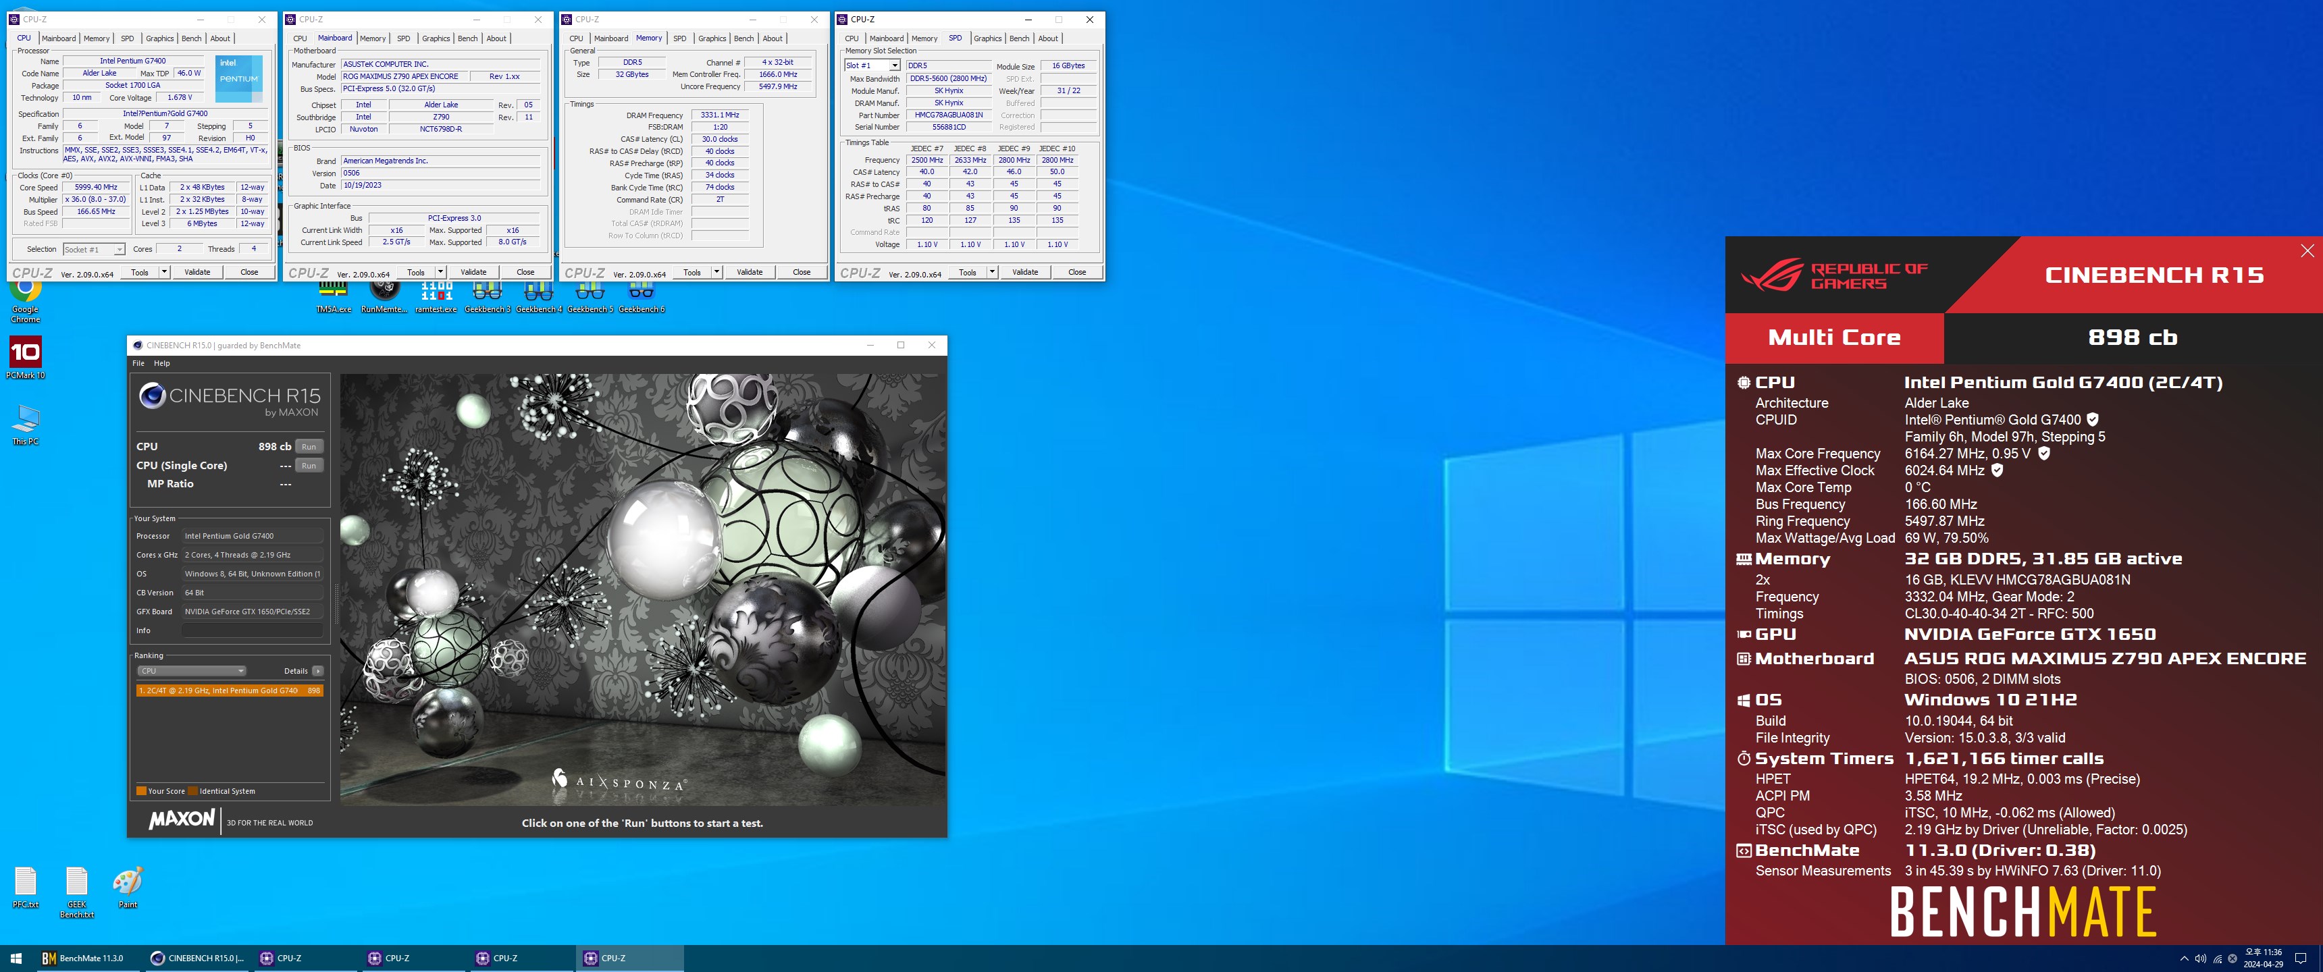This screenshot has width=2323, height=972.
Task: Open Slot #1 memory slot dropdown
Action: [872, 65]
